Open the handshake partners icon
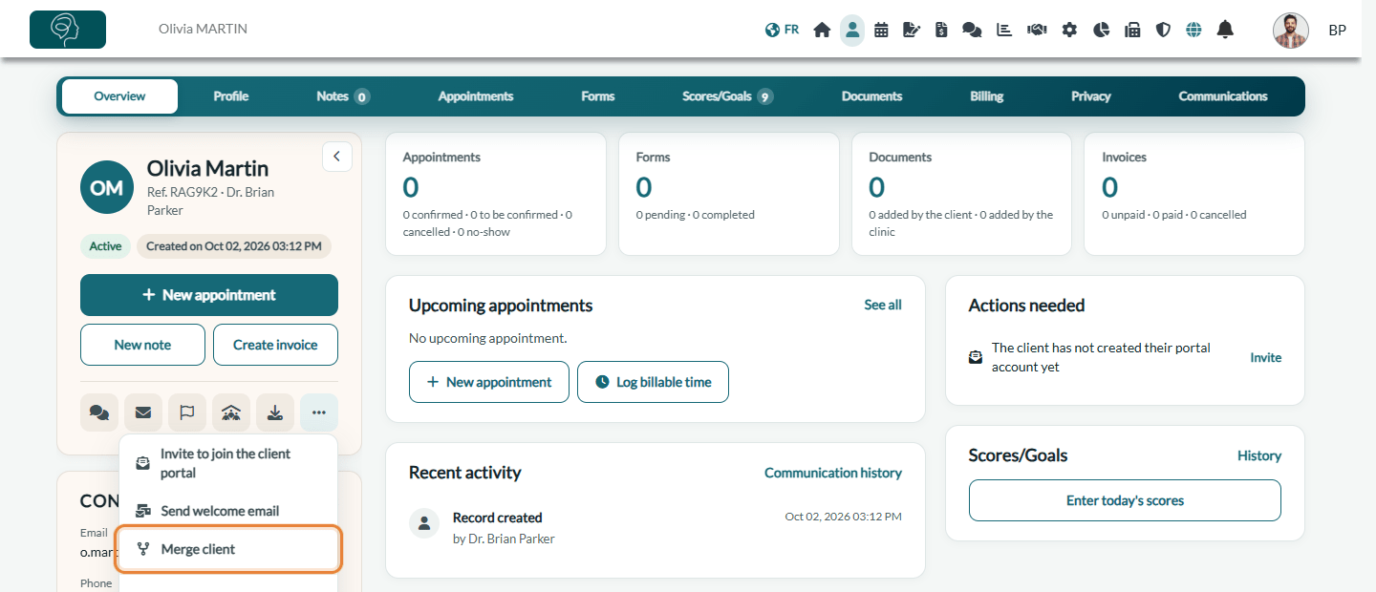 1037,30
